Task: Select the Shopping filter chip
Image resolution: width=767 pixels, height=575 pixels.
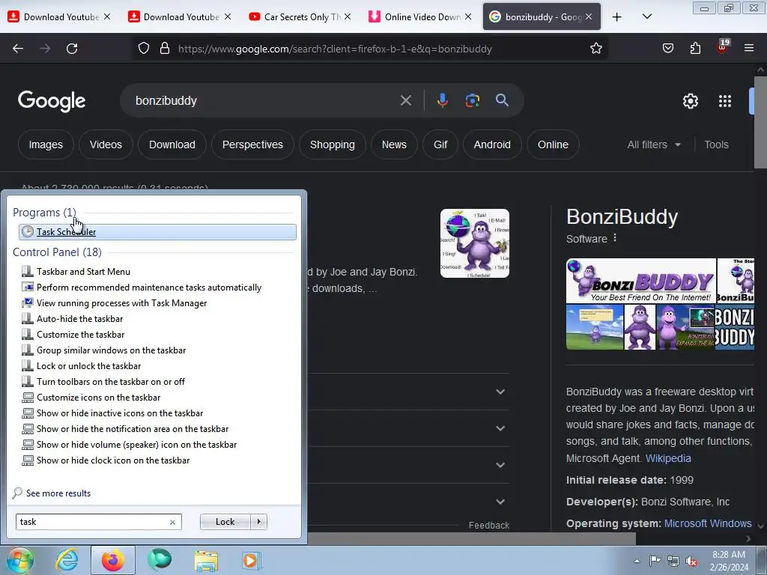Action: coord(332,144)
